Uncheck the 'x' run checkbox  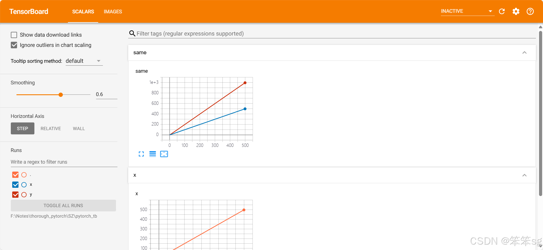(15, 185)
